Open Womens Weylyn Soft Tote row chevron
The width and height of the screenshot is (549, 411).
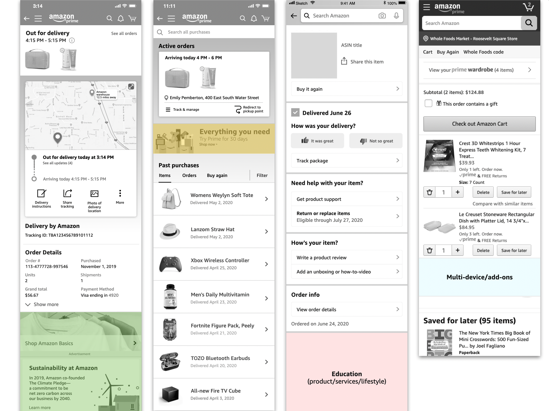point(266,199)
